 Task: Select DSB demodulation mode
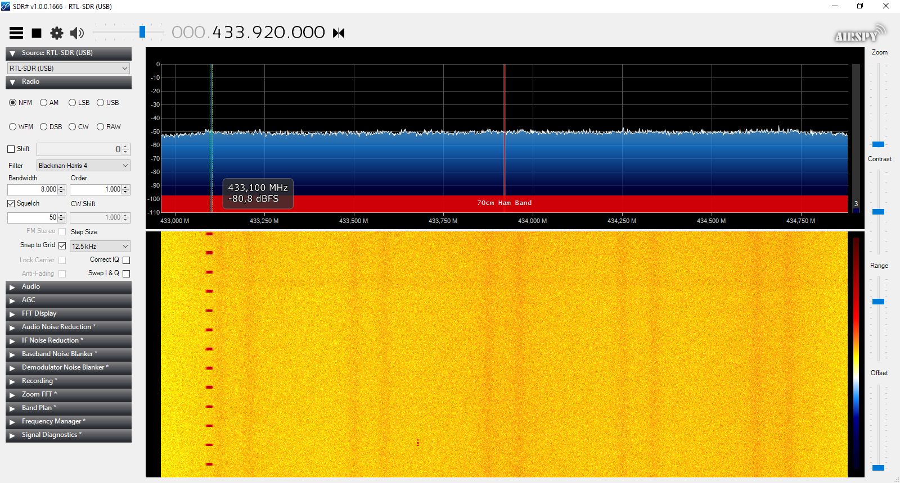pos(51,127)
